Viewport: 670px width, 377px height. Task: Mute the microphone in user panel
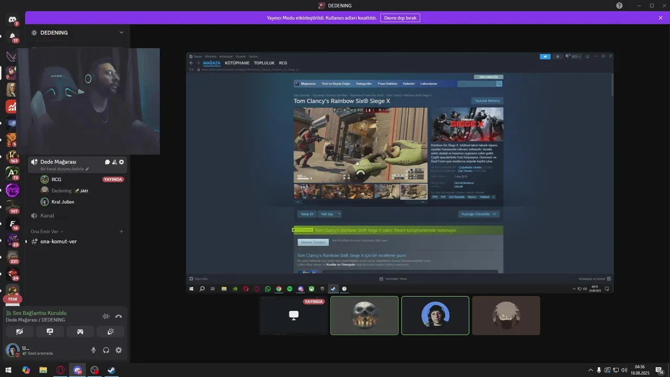[x=94, y=350]
